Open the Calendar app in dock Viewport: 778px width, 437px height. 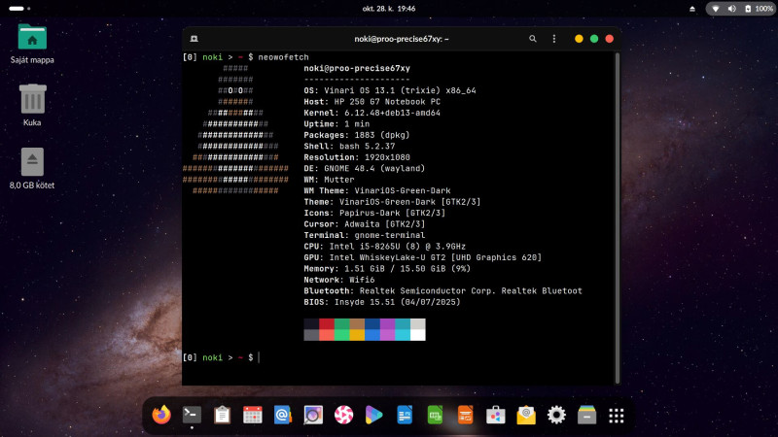[253, 415]
